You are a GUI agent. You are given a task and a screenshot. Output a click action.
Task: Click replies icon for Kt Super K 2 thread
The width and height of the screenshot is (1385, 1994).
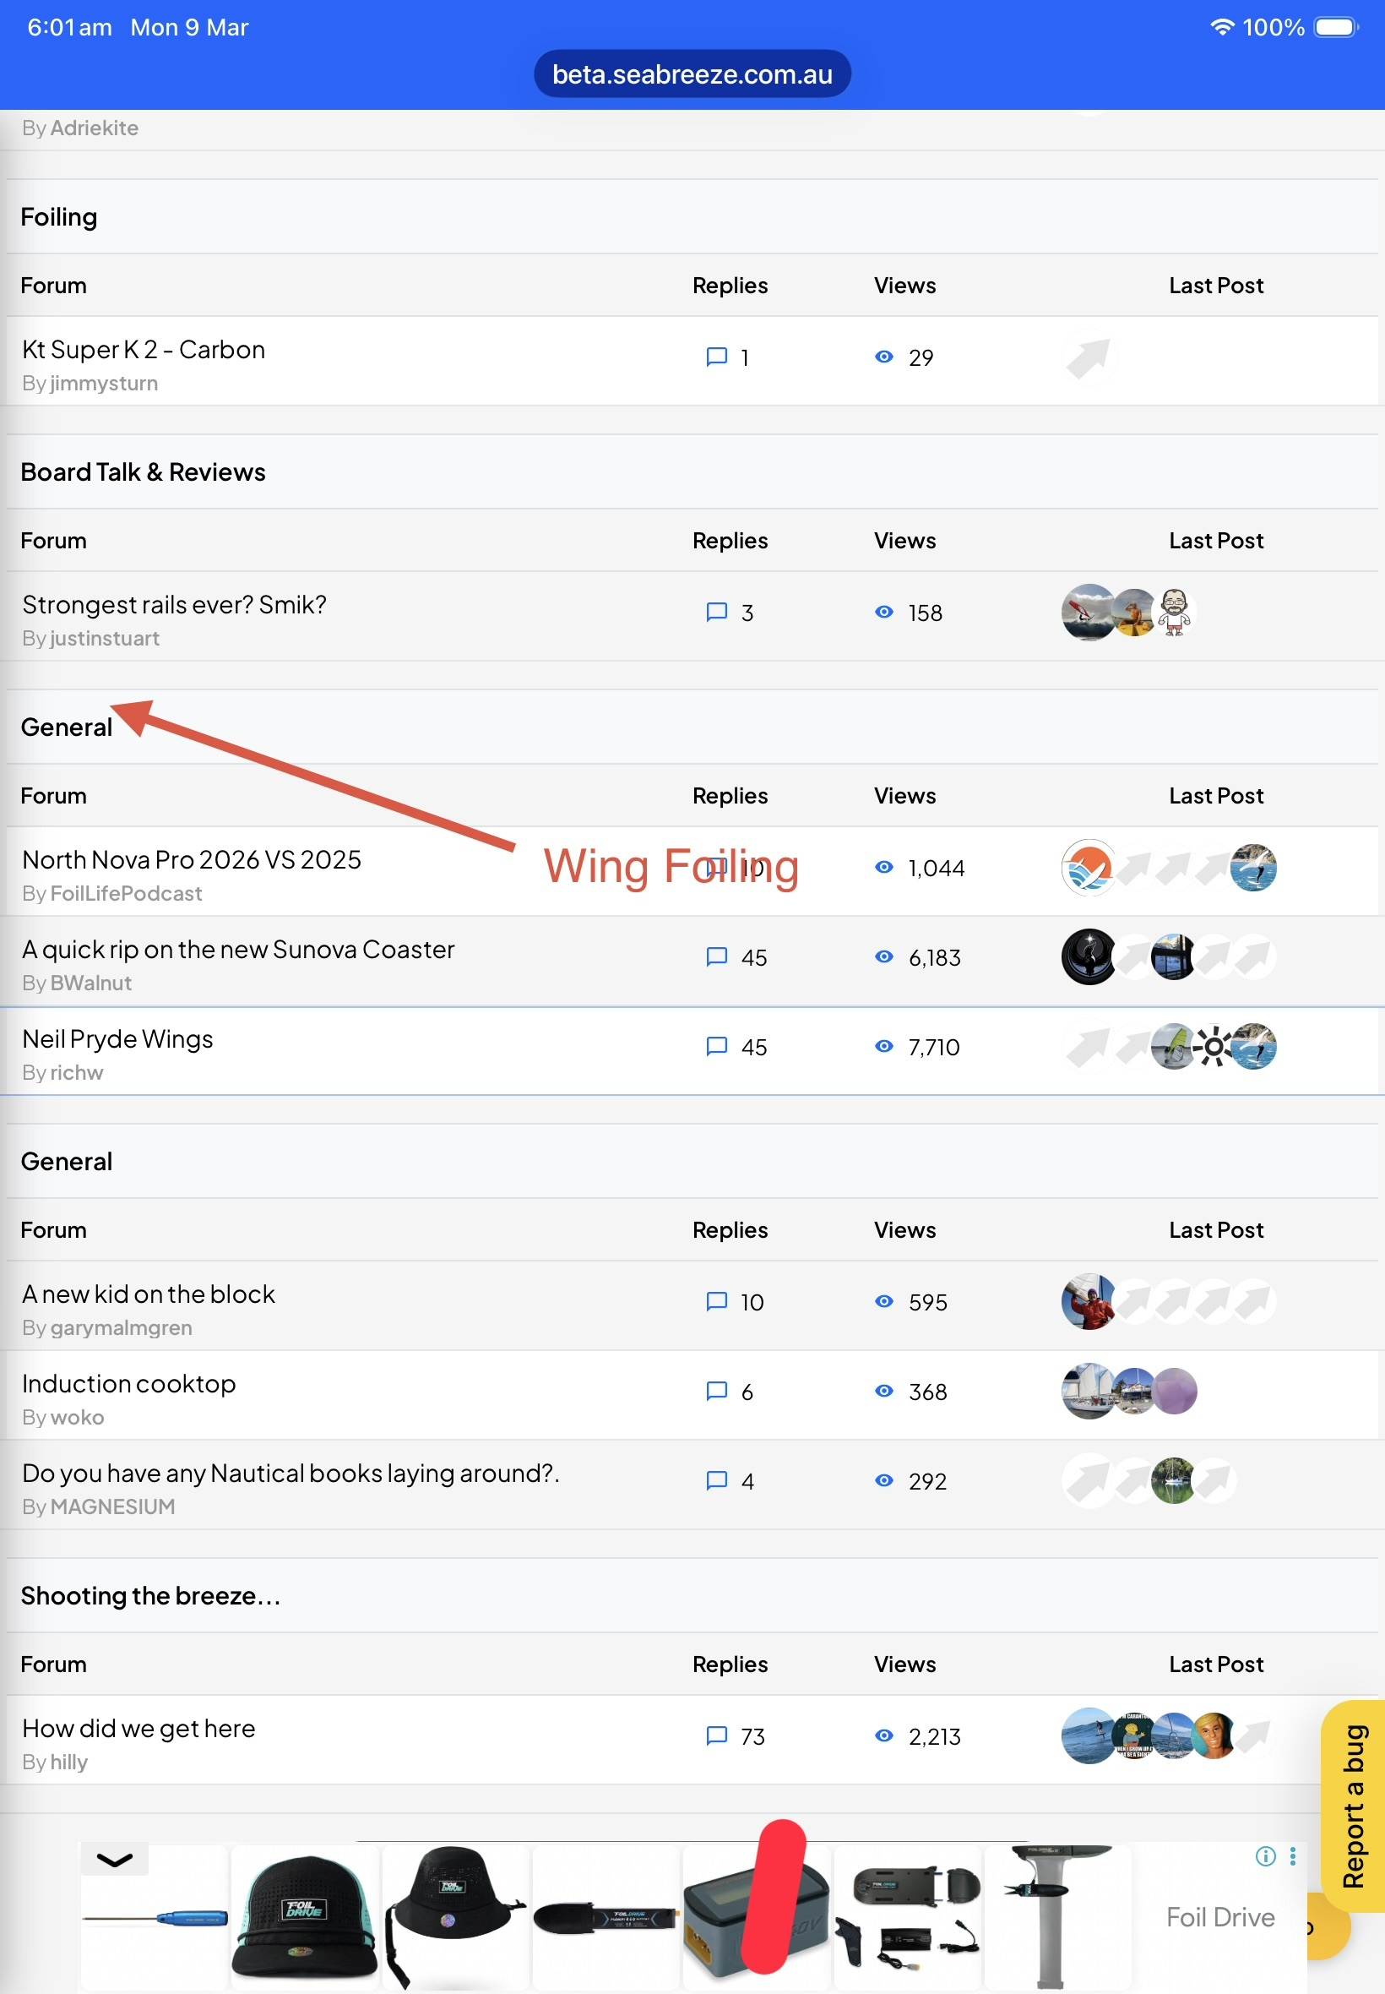pyautogui.click(x=716, y=357)
